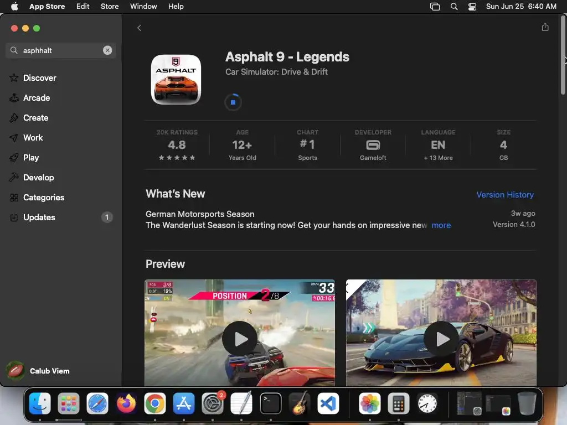Image resolution: width=567 pixels, height=425 pixels.
Task: Open Control Center in menu bar
Action: click(472, 7)
